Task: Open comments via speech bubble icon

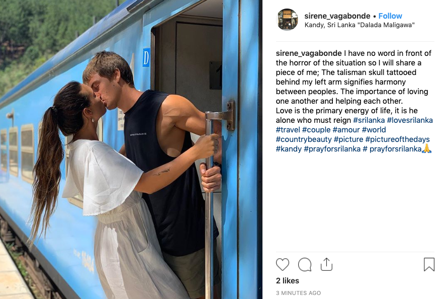Action: [x=305, y=264]
